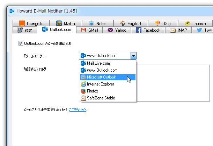The image size is (213, 146).
Task: Open the Laposte tab
Action: (195, 23)
